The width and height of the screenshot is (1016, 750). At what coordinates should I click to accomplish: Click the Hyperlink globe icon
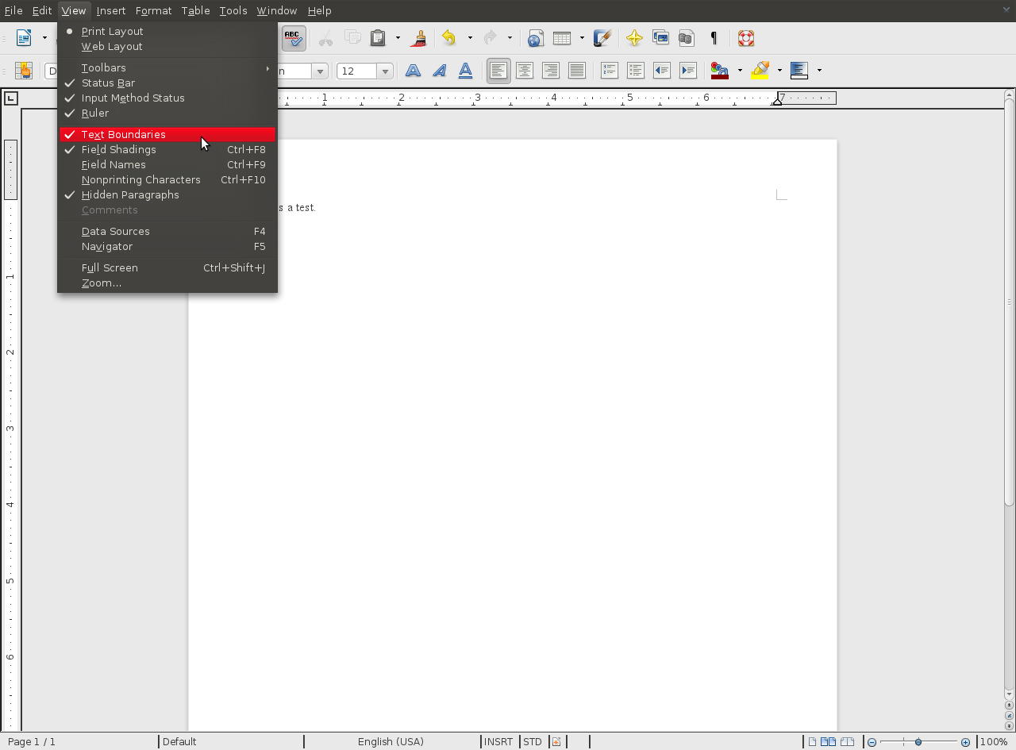(x=535, y=38)
